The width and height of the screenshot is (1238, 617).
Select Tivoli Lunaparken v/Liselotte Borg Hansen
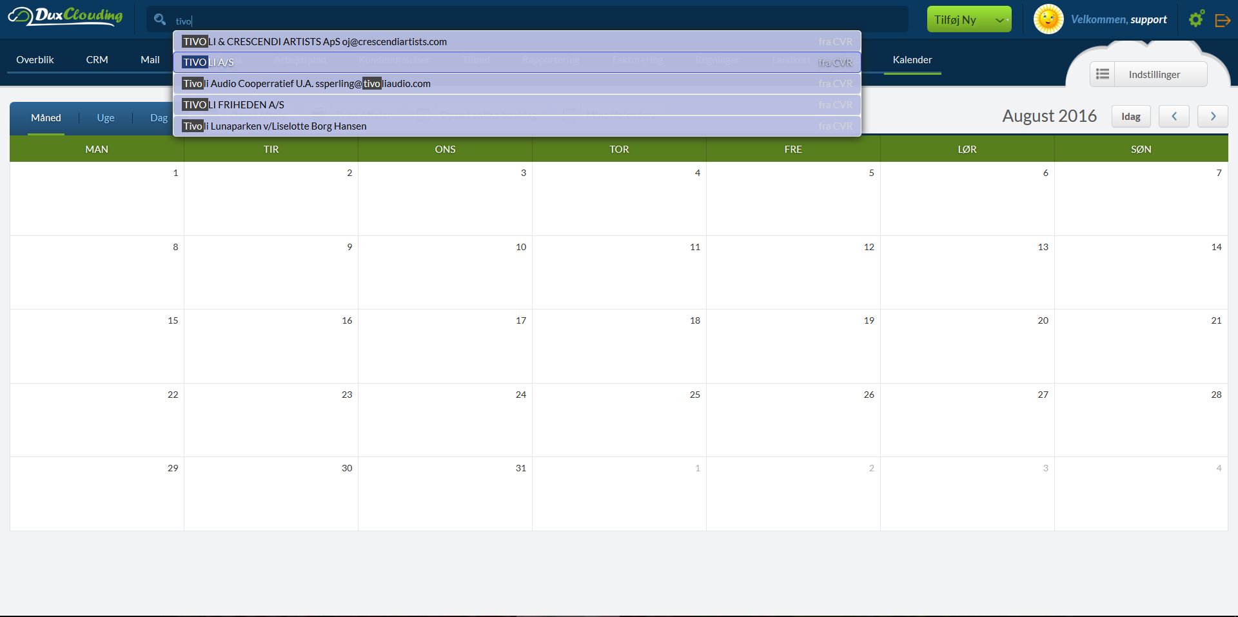point(517,126)
